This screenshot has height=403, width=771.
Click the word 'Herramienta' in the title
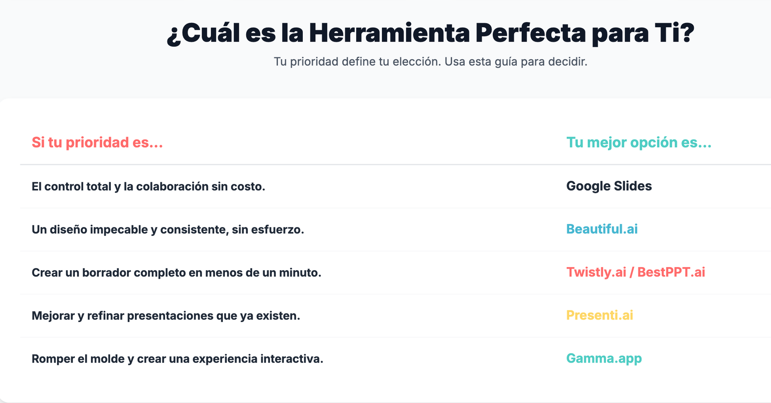point(389,33)
